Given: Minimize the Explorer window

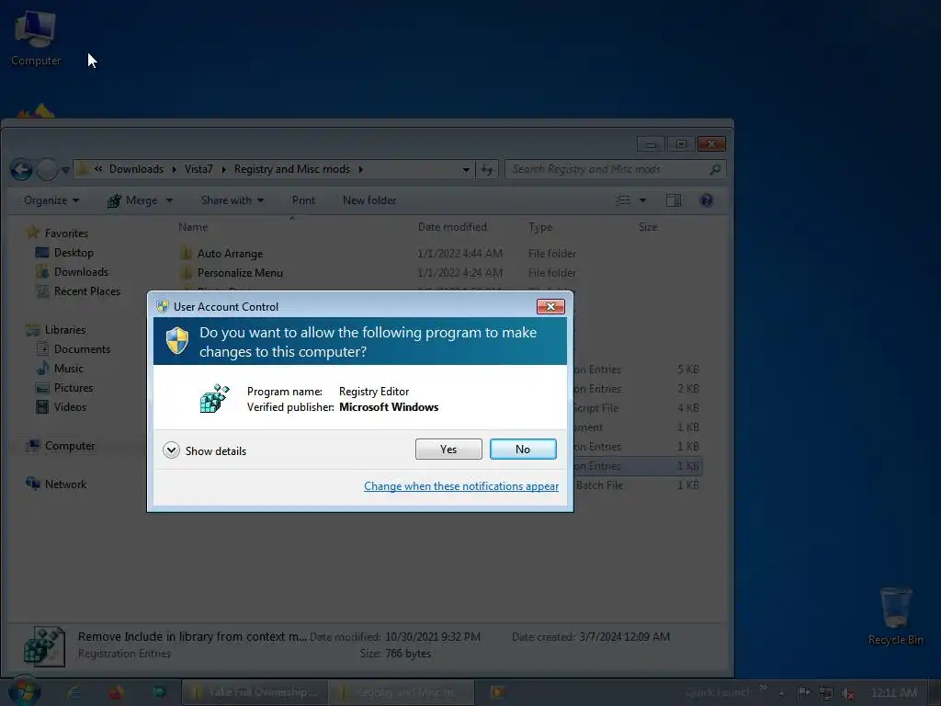Looking at the screenshot, I should (x=651, y=144).
